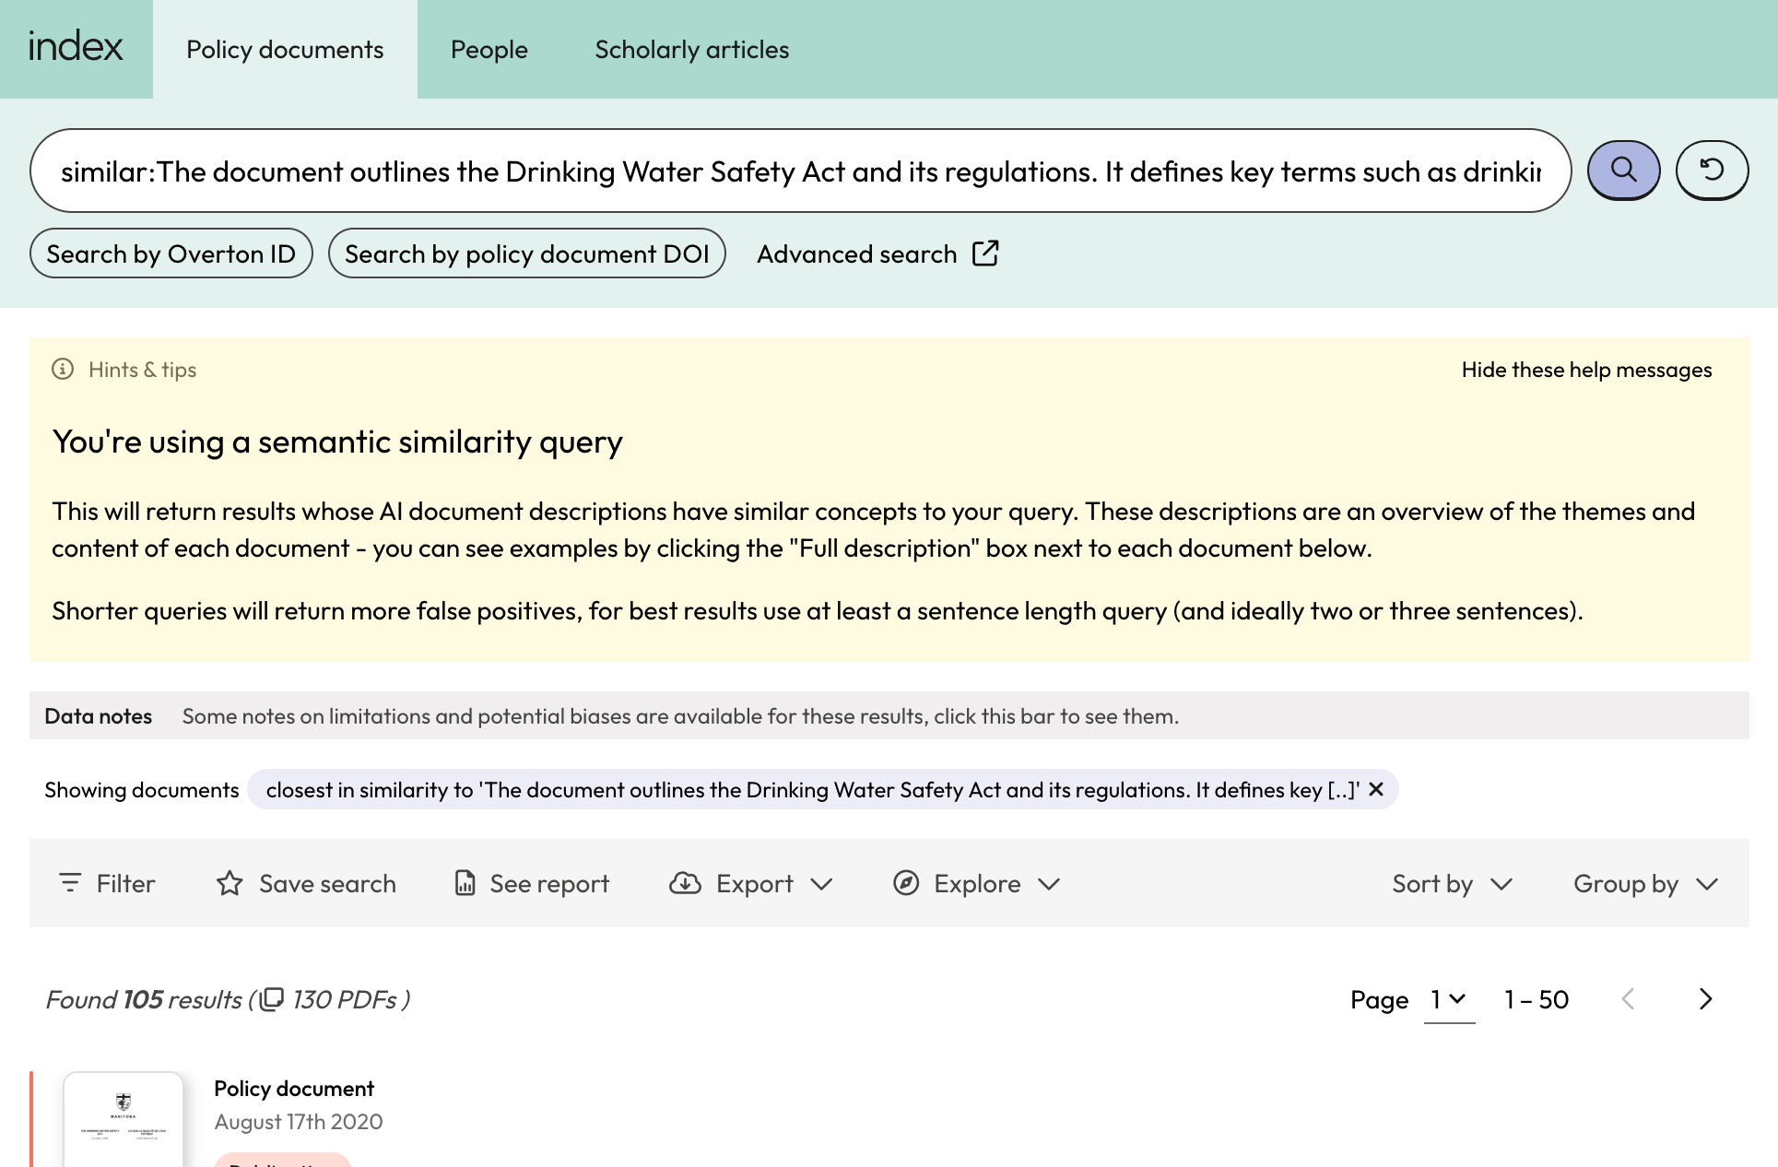Click Search by Overton ID button
This screenshot has height=1167, width=1778.
(x=171, y=253)
